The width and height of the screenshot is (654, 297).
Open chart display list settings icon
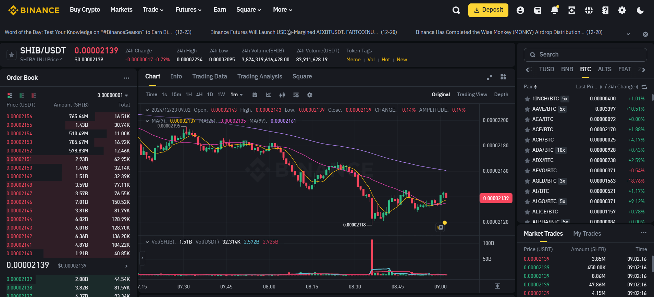(296, 95)
